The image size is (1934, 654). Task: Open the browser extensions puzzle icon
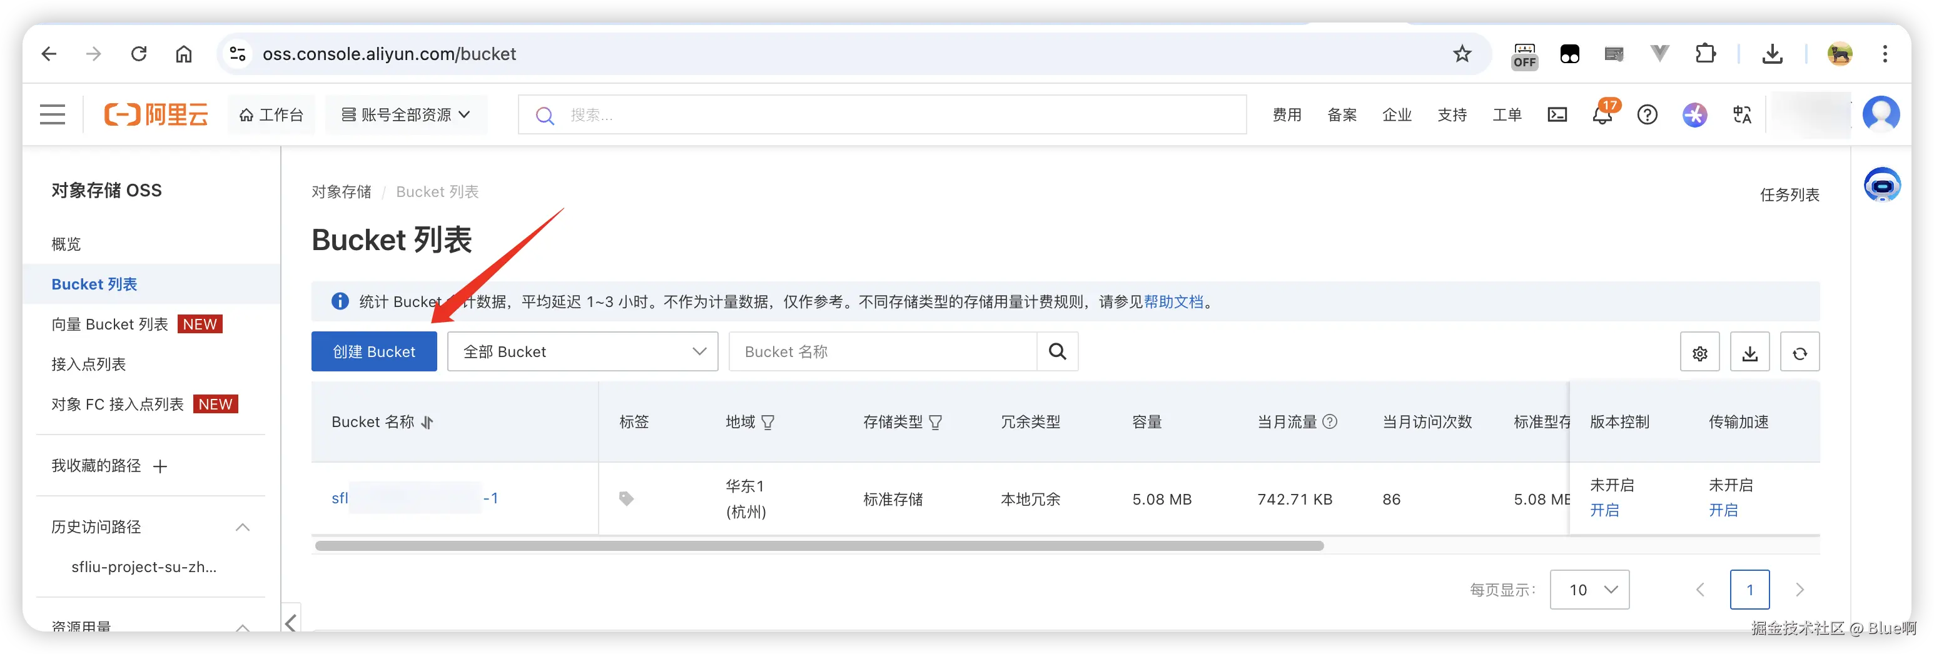(1705, 54)
